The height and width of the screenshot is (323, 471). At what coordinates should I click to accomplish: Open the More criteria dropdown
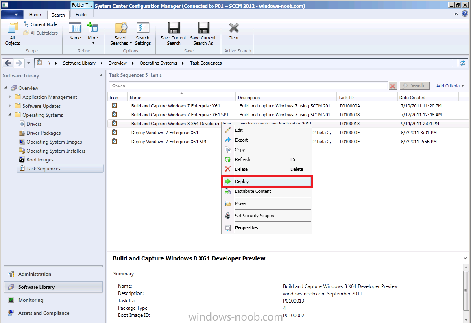click(x=93, y=33)
